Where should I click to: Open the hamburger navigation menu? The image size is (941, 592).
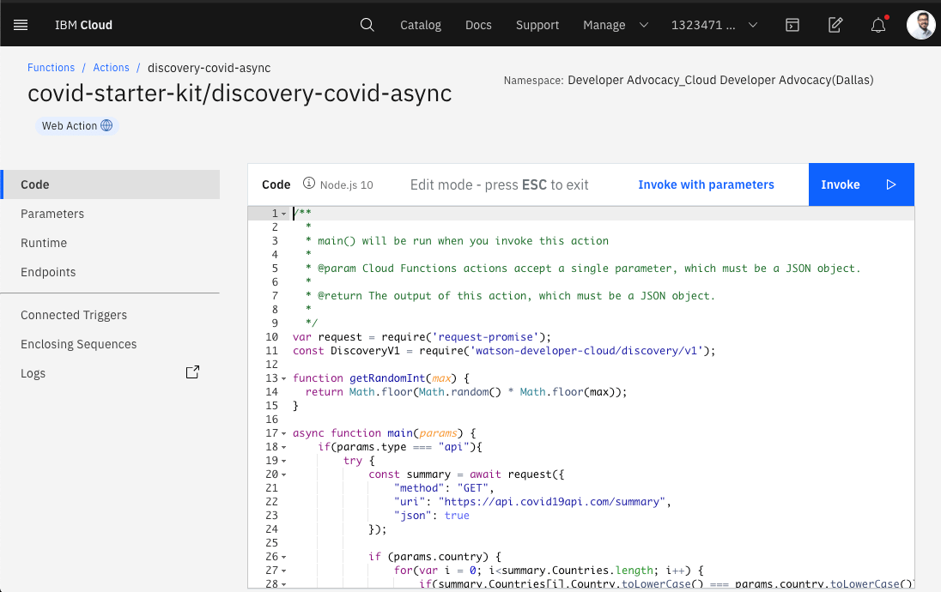tap(21, 25)
